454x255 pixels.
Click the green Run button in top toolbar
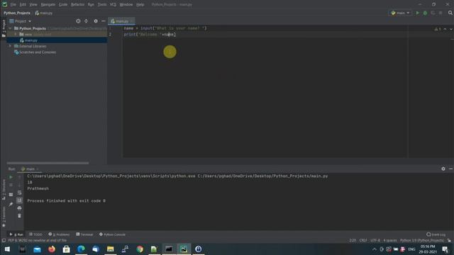pos(417,13)
